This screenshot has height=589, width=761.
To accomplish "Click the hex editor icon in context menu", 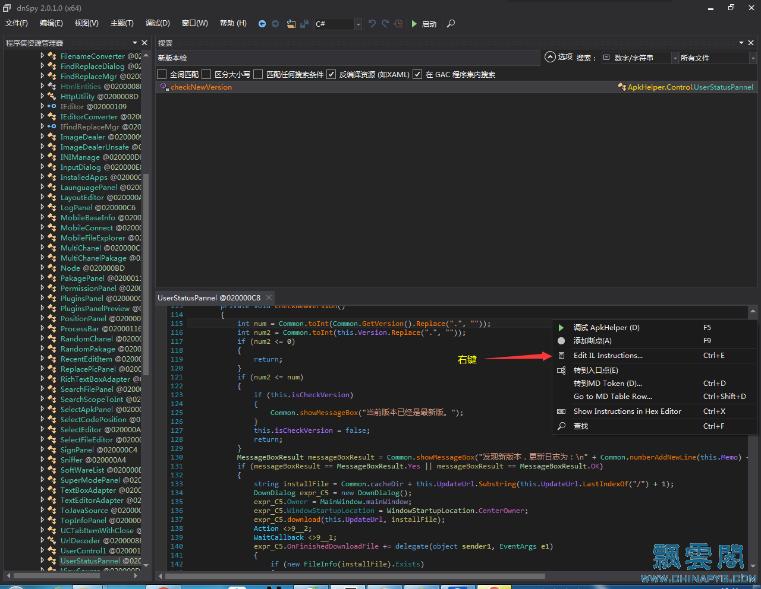I will point(561,411).
